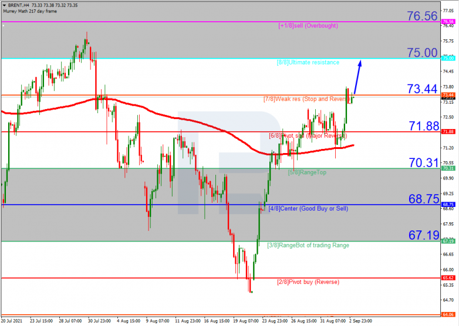Click the 4 Aug 15:00 time label
The image size is (459, 326).
point(128,321)
